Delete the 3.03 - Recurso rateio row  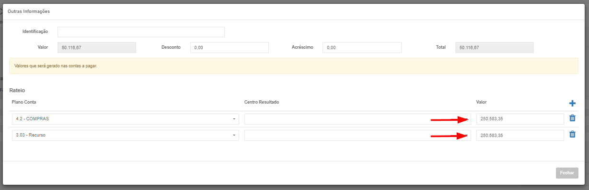pyautogui.click(x=572, y=135)
